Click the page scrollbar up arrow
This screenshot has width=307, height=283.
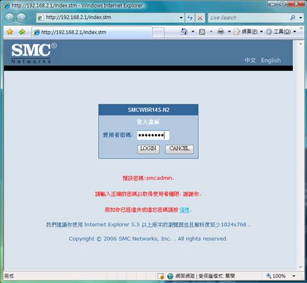coord(300,44)
